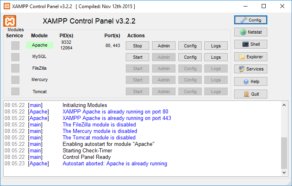This screenshot has width=292, height=186.
Task: Click log scrollbar down arrow
Action: click(284, 173)
